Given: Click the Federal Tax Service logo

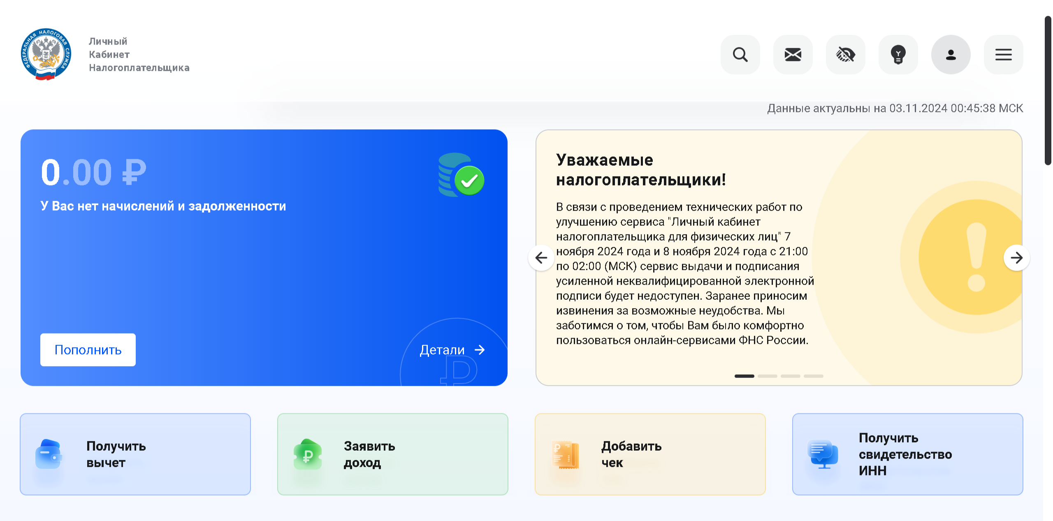Looking at the screenshot, I should click(x=46, y=54).
